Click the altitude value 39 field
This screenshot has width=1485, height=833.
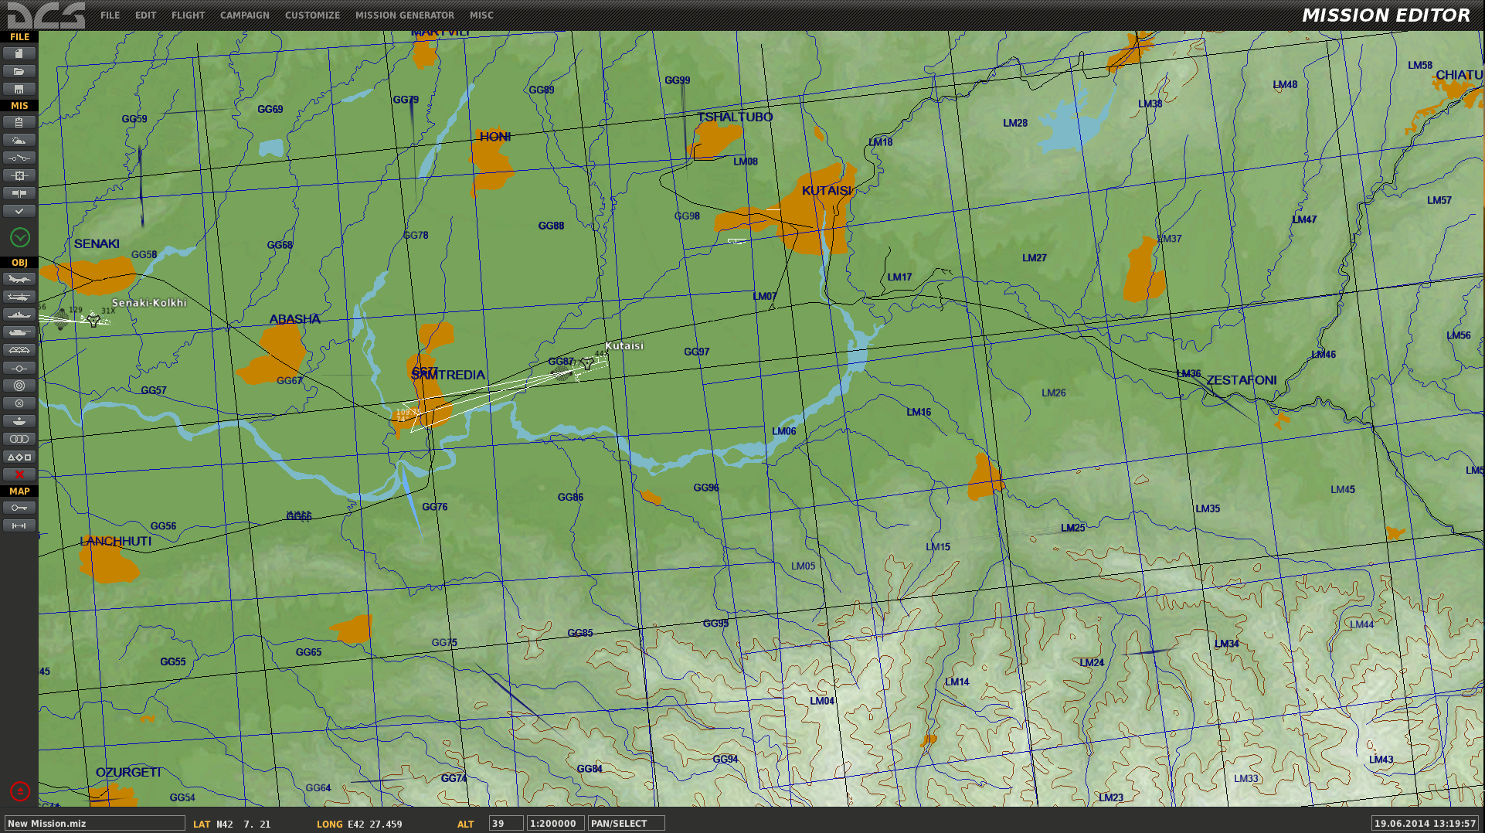click(506, 824)
